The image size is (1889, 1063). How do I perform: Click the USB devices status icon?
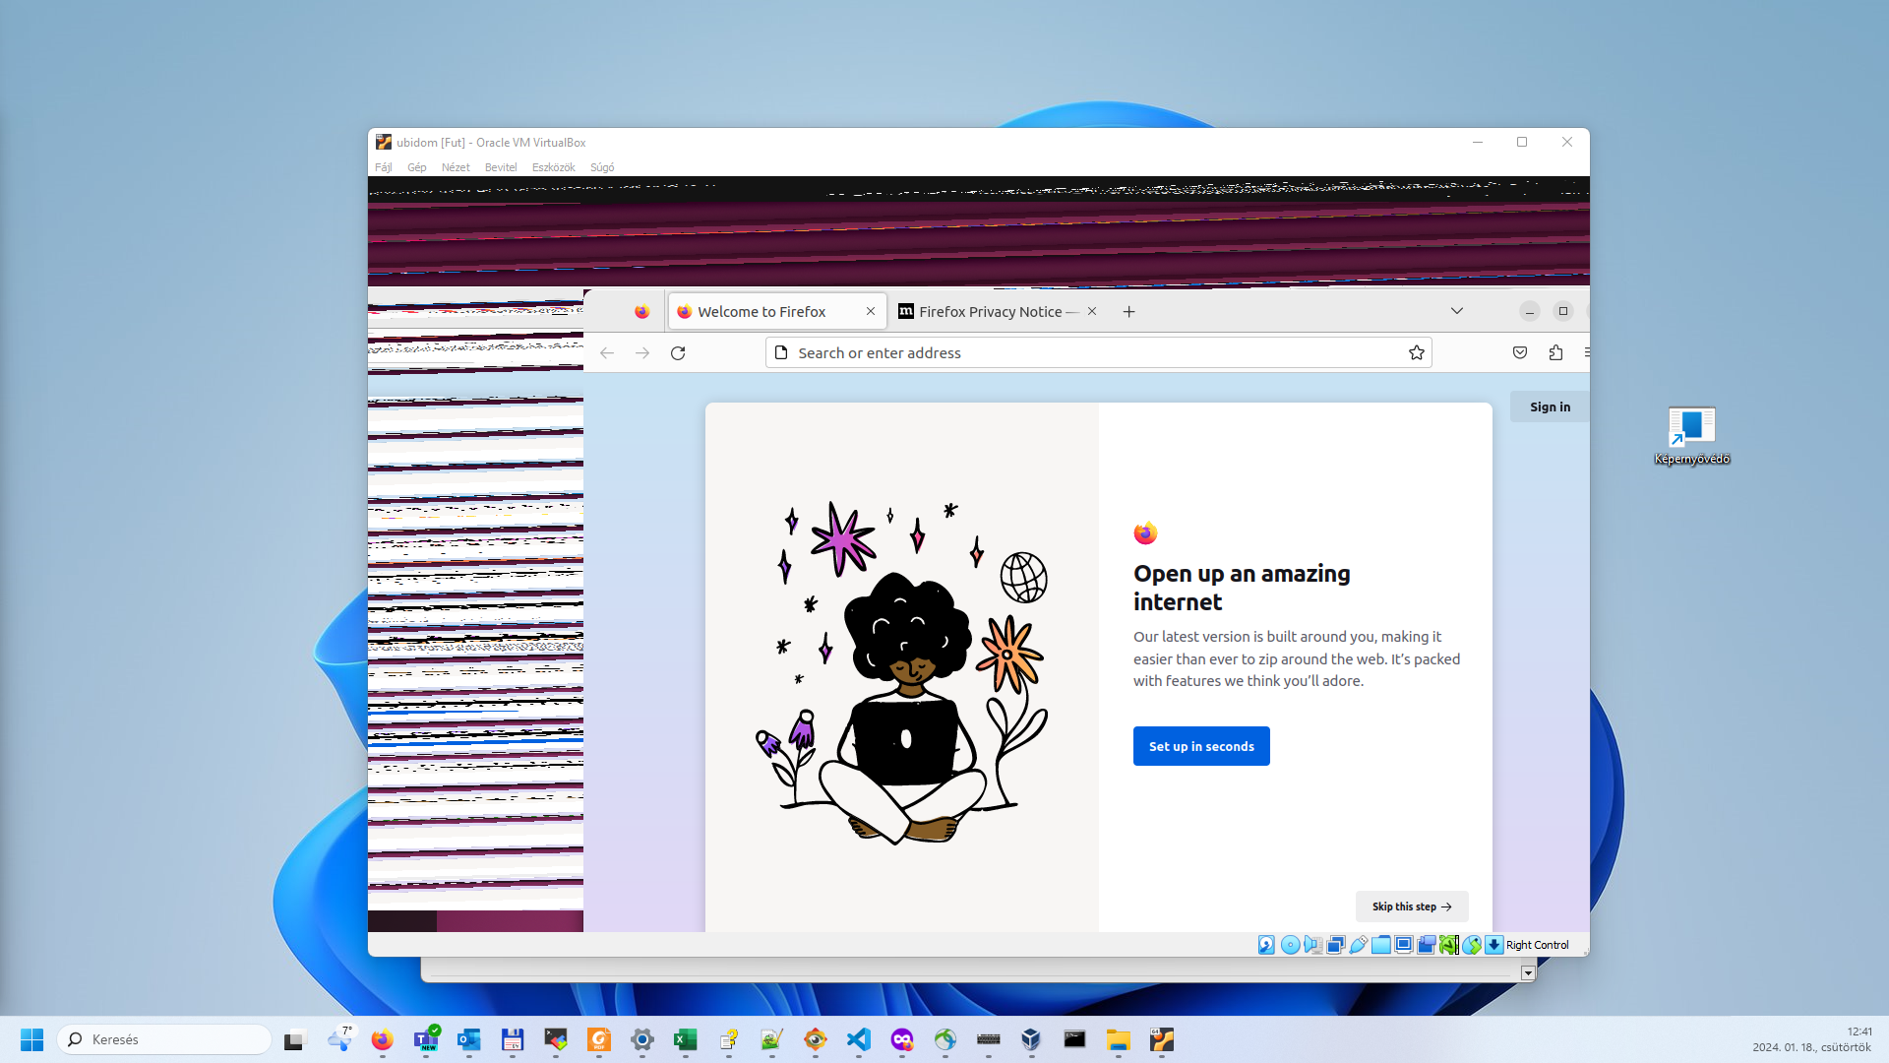click(x=1359, y=945)
